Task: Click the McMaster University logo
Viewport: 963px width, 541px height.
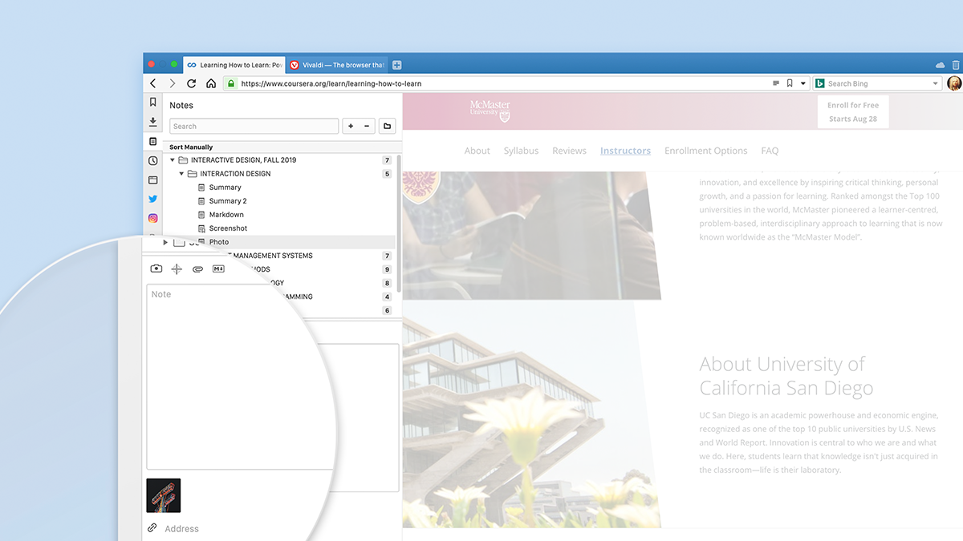Action: tap(490, 111)
